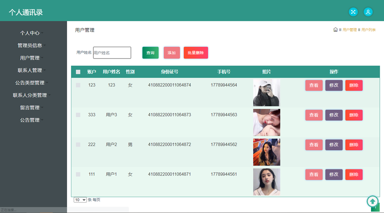Delete the user with account 123
Viewport: 384px width, 213px height.
pyautogui.click(x=354, y=85)
